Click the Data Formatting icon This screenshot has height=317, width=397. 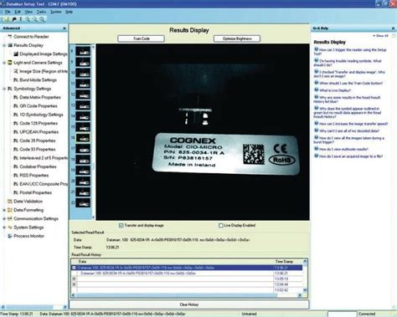[10, 210]
